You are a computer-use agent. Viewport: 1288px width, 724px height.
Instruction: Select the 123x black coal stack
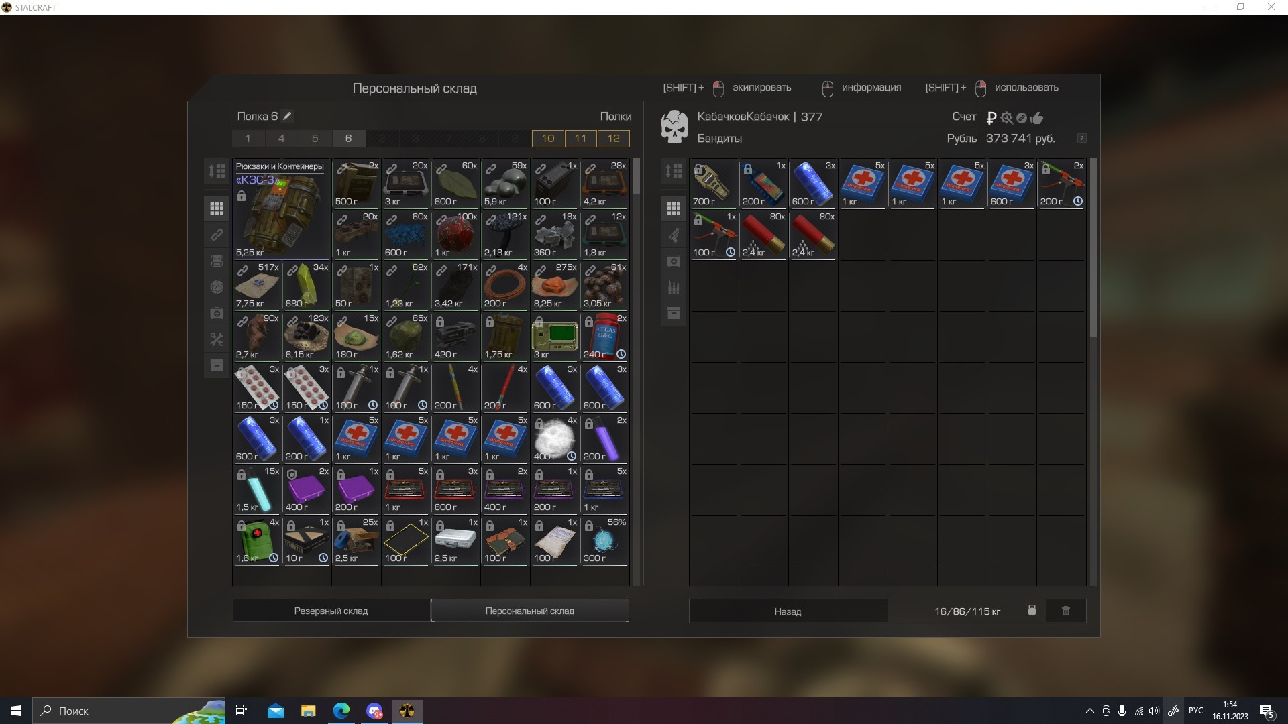coord(307,337)
